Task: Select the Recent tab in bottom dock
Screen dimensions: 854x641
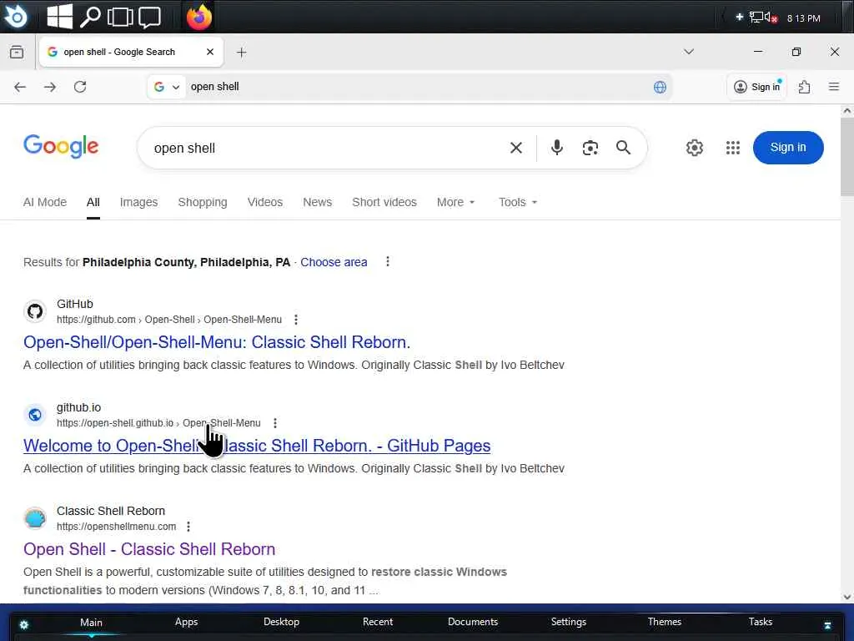Action: coord(378,622)
